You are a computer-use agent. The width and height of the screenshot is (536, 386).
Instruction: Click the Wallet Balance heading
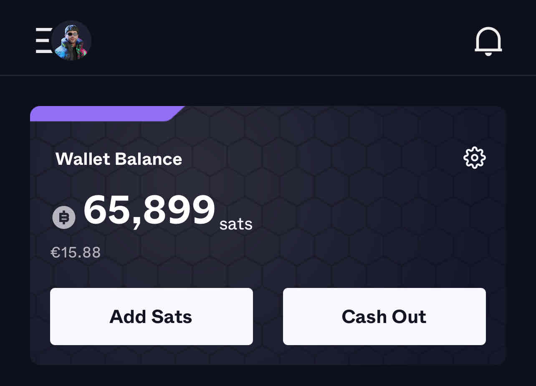(x=119, y=159)
